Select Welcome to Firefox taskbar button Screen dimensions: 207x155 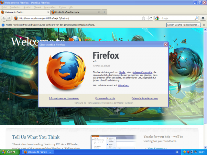pyautogui.click(x=38, y=152)
